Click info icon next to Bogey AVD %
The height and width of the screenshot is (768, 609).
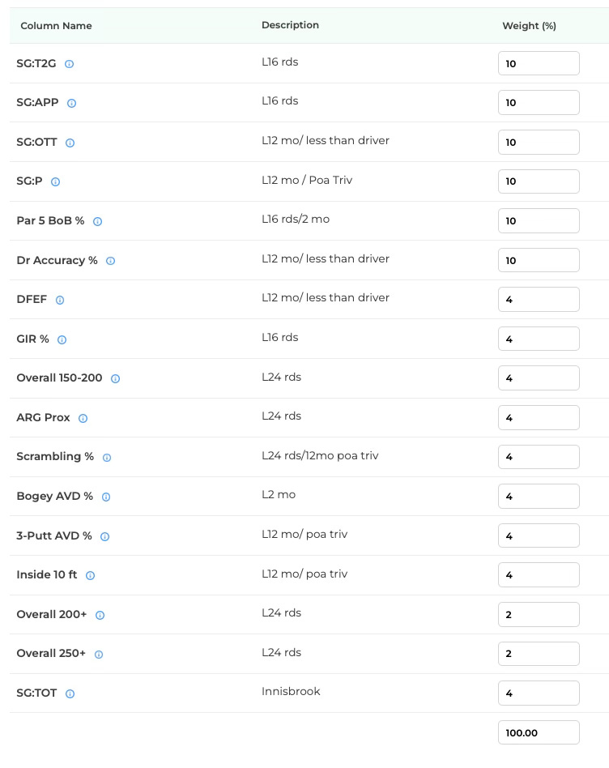click(x=106, y=497)
